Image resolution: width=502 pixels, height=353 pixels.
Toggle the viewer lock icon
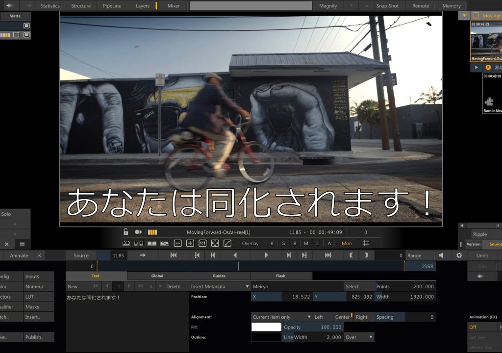pyautogui.click(x=126, y=232)
